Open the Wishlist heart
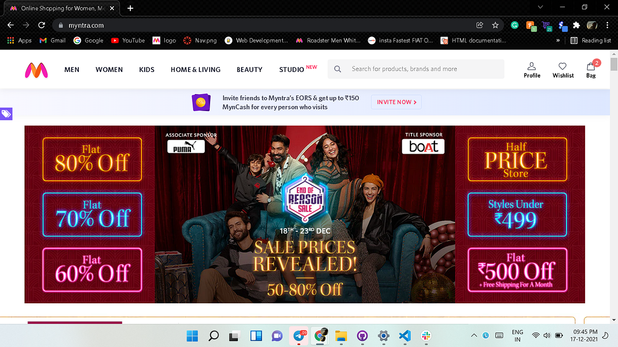The width and height of the screenshot is (618, 347). tap(563, 69)
